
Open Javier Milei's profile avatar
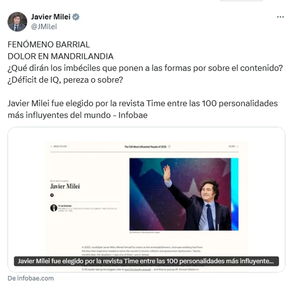click(17, 22)
